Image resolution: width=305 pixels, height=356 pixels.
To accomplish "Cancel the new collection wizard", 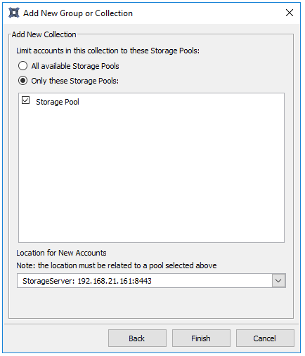I will [x=265, y=338].
